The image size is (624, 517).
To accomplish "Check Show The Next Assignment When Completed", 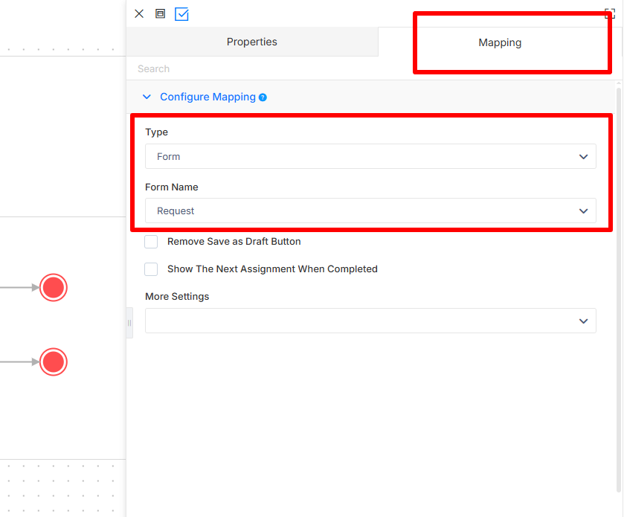I will click(151, 269).
